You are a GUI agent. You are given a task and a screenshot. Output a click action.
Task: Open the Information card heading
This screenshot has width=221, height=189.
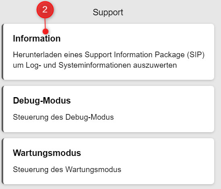(37, 38)
